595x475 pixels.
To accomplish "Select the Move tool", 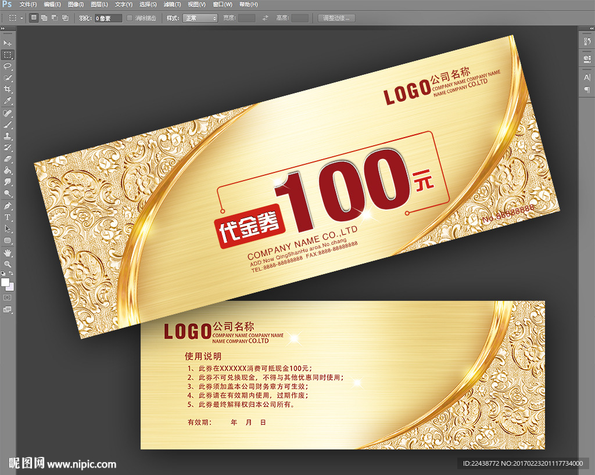I will pos(7,43).
